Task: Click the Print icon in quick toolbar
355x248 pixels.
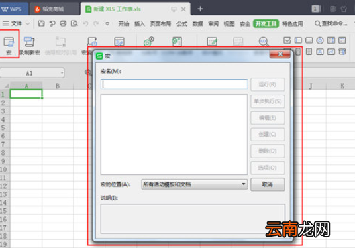Action: coord(63,23)
